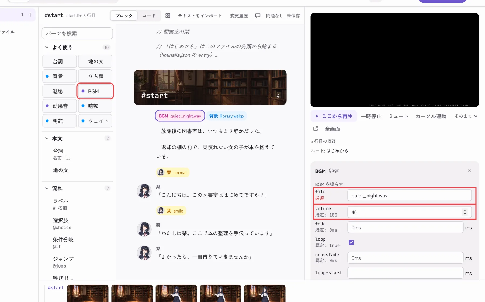Select the 栞 normal sprite chip

point(173,172)
